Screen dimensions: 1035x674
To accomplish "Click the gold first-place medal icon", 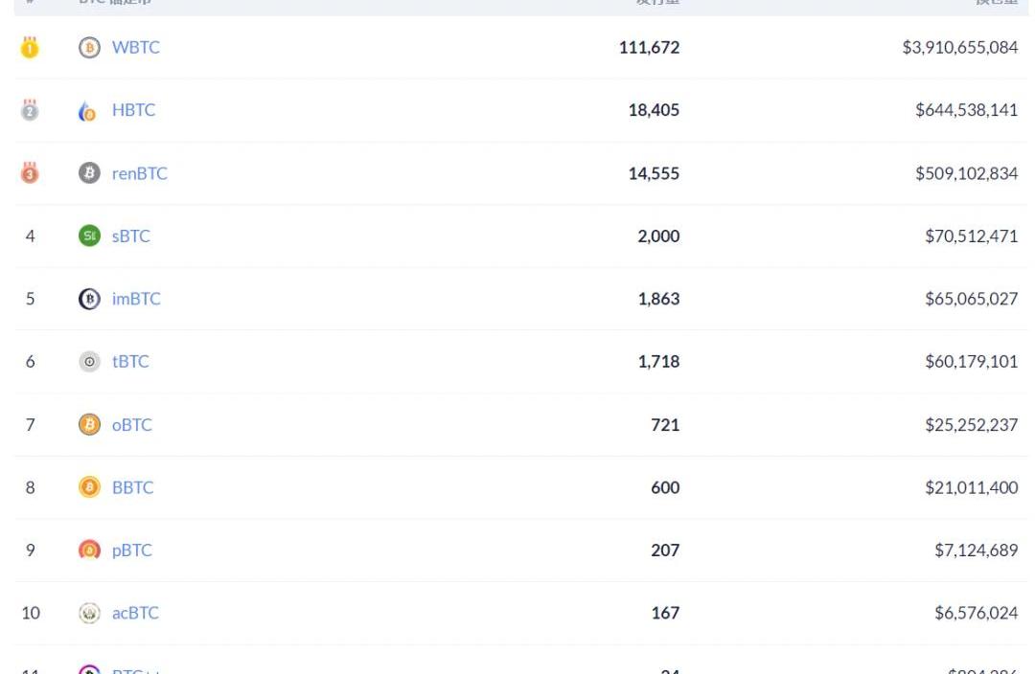I will tap(30, 48).
